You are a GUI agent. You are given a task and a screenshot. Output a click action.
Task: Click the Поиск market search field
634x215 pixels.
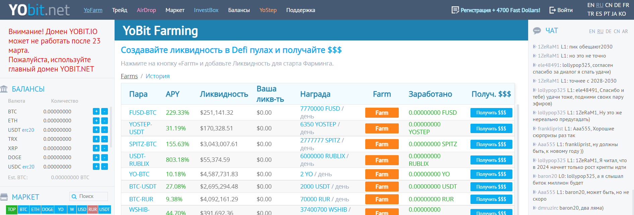(89, 196)
